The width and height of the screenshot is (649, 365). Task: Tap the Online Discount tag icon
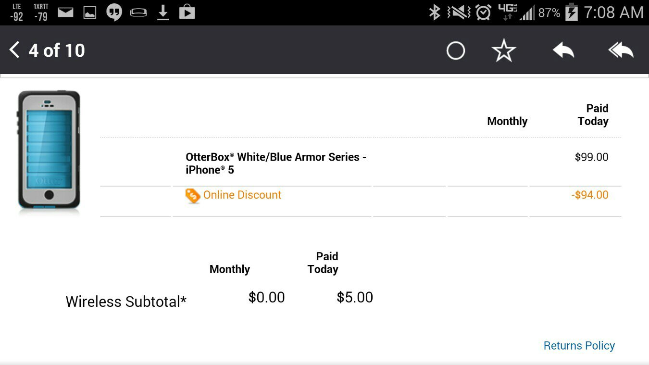192,196
